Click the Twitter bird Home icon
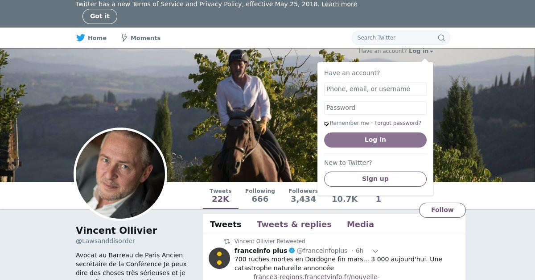Screen dimensions: 535x280 coord(81,38)
